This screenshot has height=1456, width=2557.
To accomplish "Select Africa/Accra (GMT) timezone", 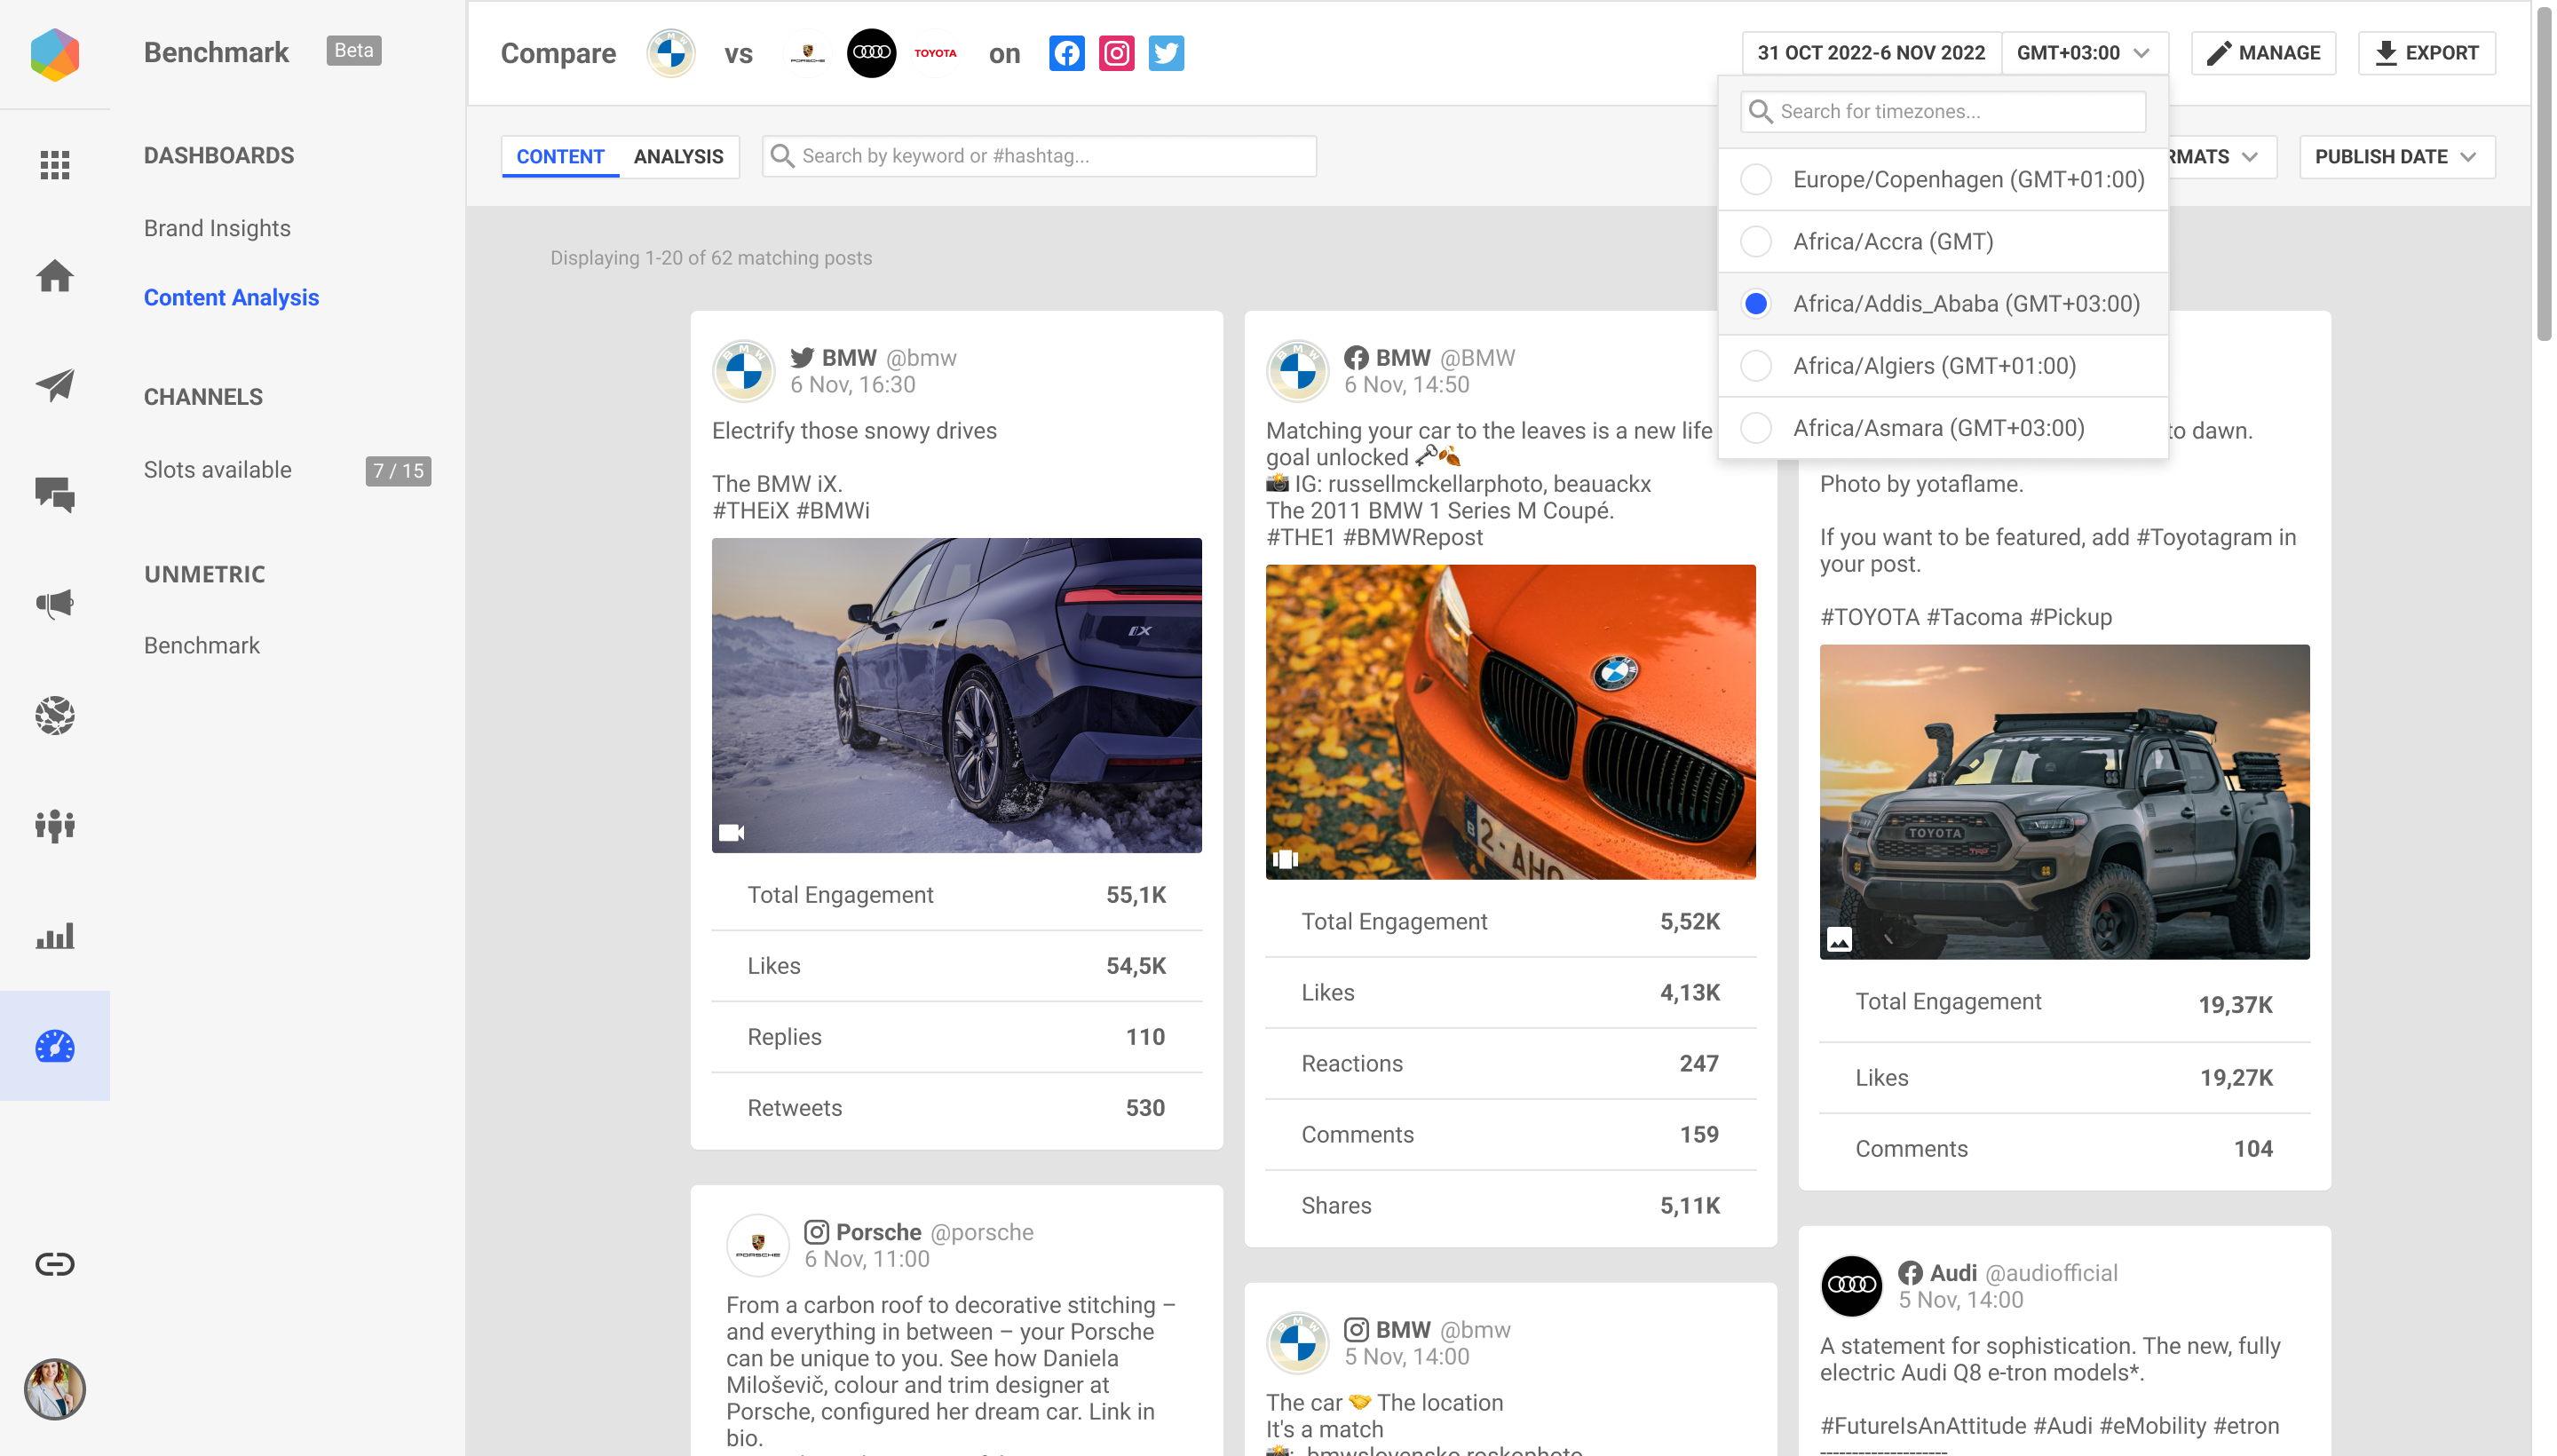I will pos(1943,241).
